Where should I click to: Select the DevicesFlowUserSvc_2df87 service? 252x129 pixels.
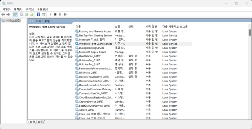point(133,77)
